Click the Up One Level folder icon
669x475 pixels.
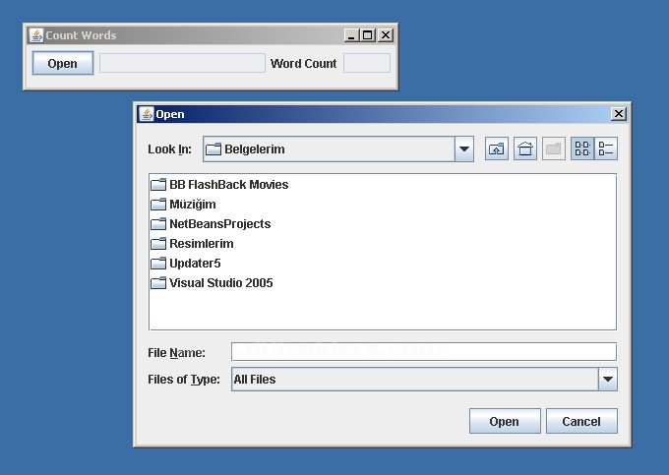point(497,149)
